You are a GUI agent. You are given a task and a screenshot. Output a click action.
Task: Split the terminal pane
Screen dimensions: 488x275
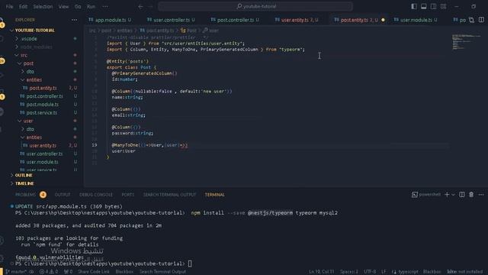pos(462,195)
